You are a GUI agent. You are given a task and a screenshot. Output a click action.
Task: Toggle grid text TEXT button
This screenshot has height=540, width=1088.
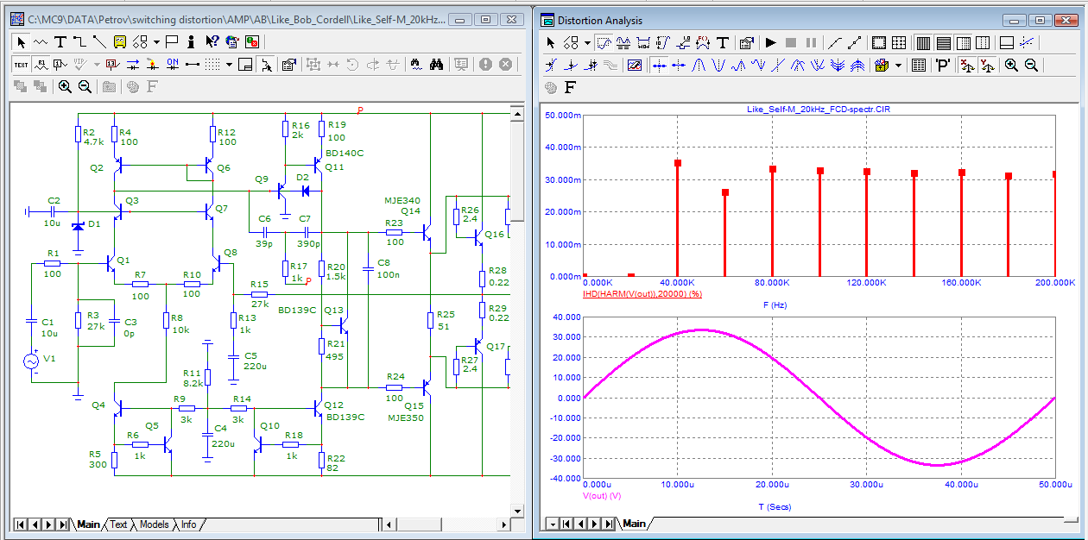point(21,65)
